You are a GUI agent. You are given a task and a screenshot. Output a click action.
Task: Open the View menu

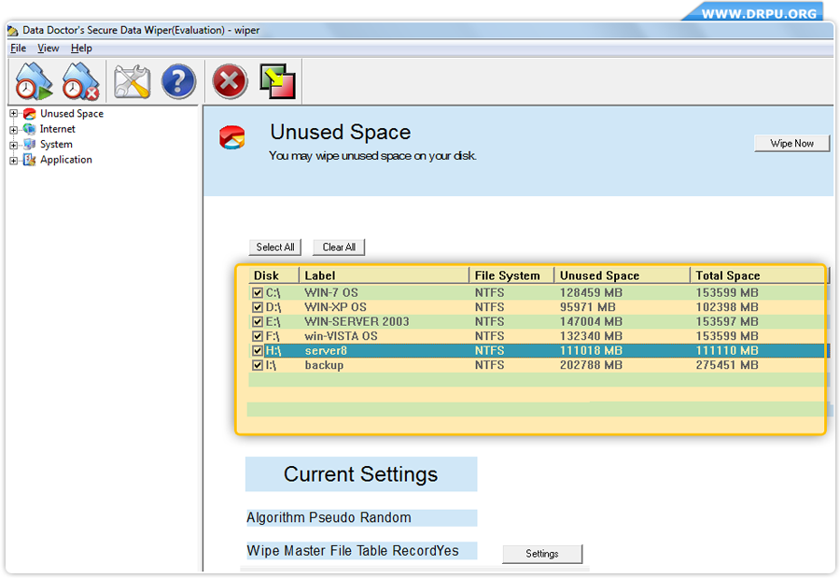click(49, 49)
